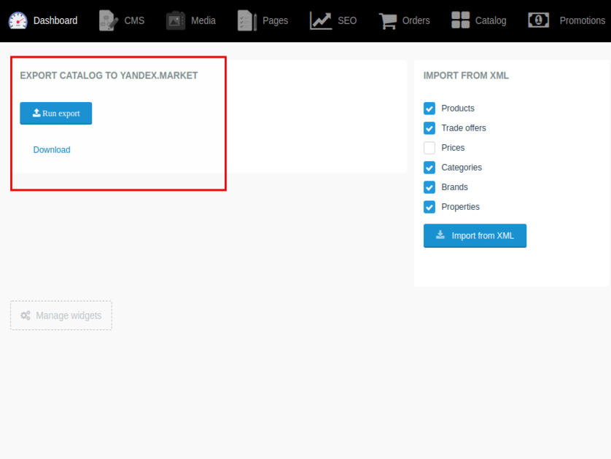Click the Export Catalog to Yandex.Market heading
611x459 pixels.
109,76
